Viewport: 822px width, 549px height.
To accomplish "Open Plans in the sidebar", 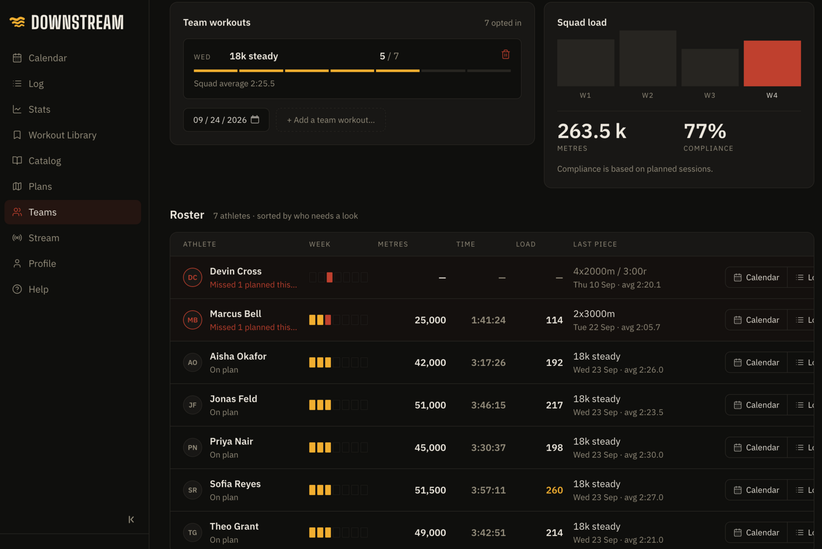I will [x=72, y=186].
